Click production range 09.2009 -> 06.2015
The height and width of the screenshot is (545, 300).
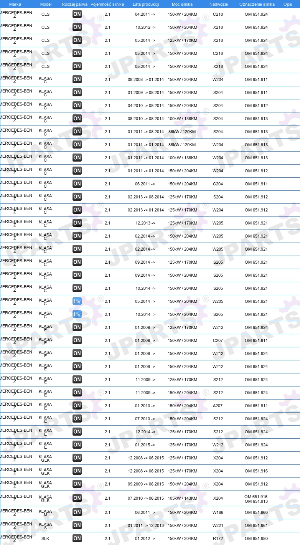click(x=146, y=484)
